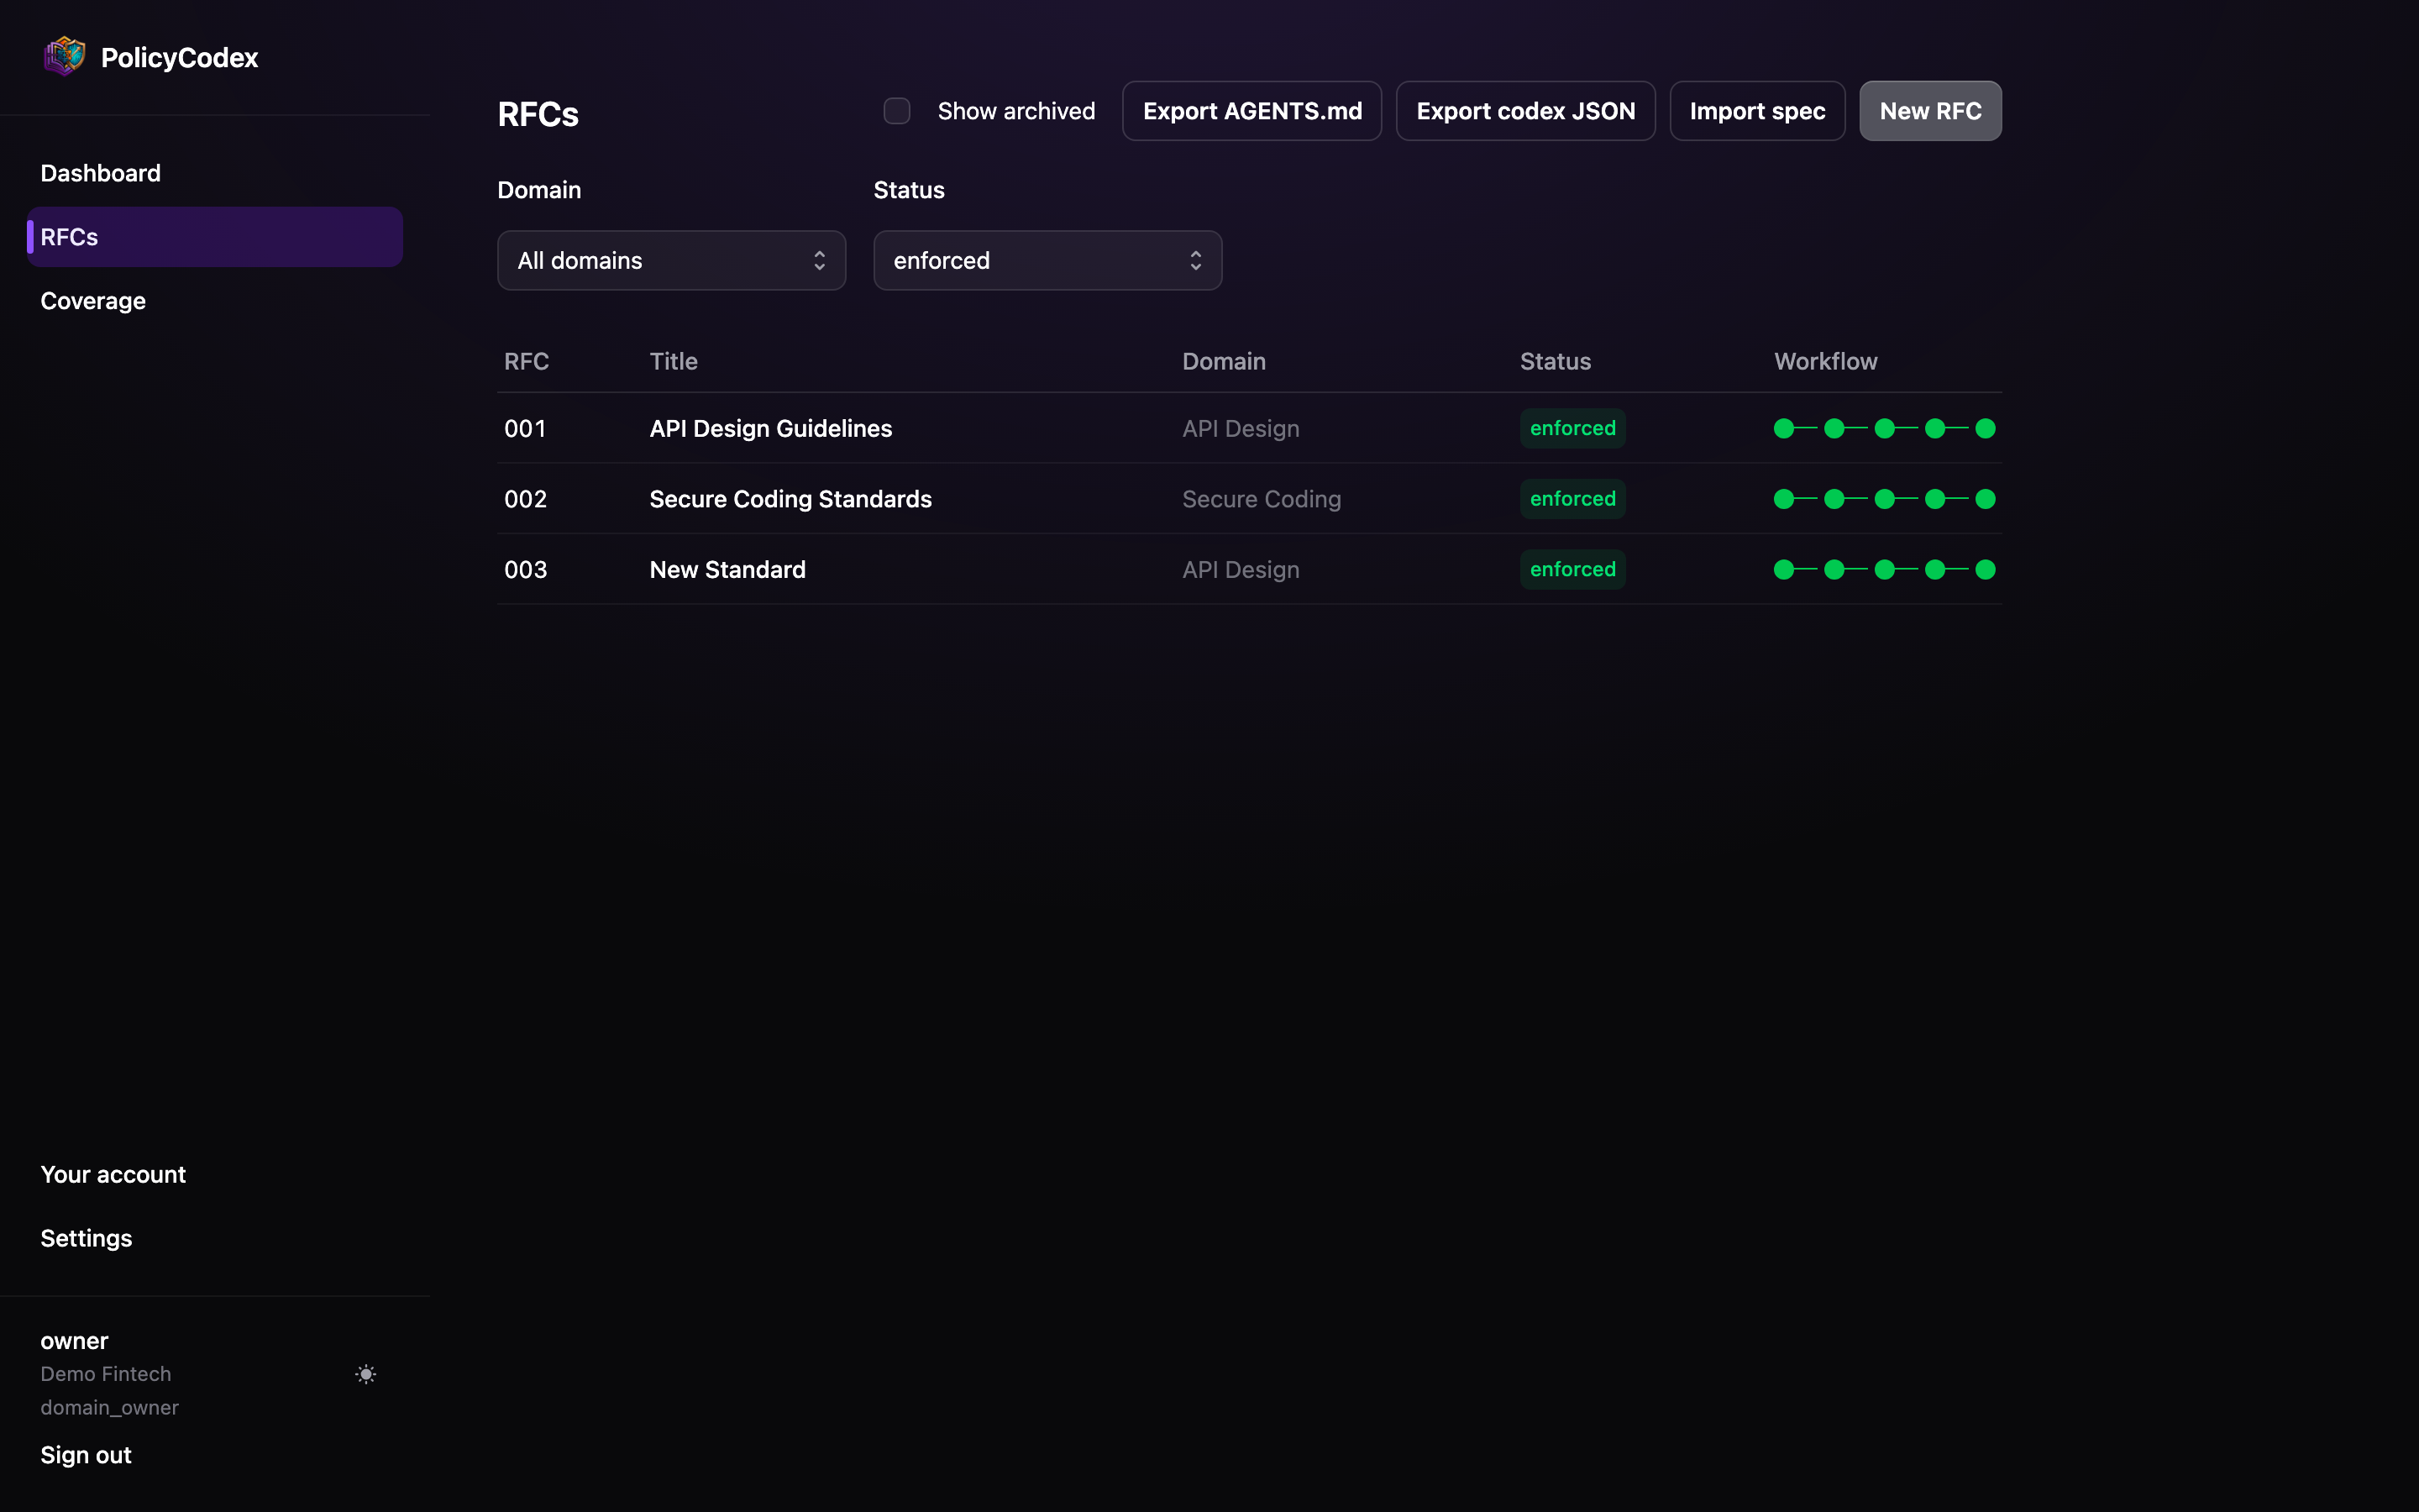Open Your account page
Viewport: 2419px width, 1512px height.
click(113, 1174)
